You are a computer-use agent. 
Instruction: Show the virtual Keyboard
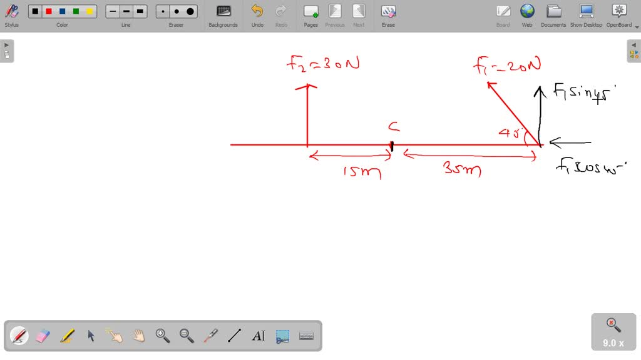point(306,336)
